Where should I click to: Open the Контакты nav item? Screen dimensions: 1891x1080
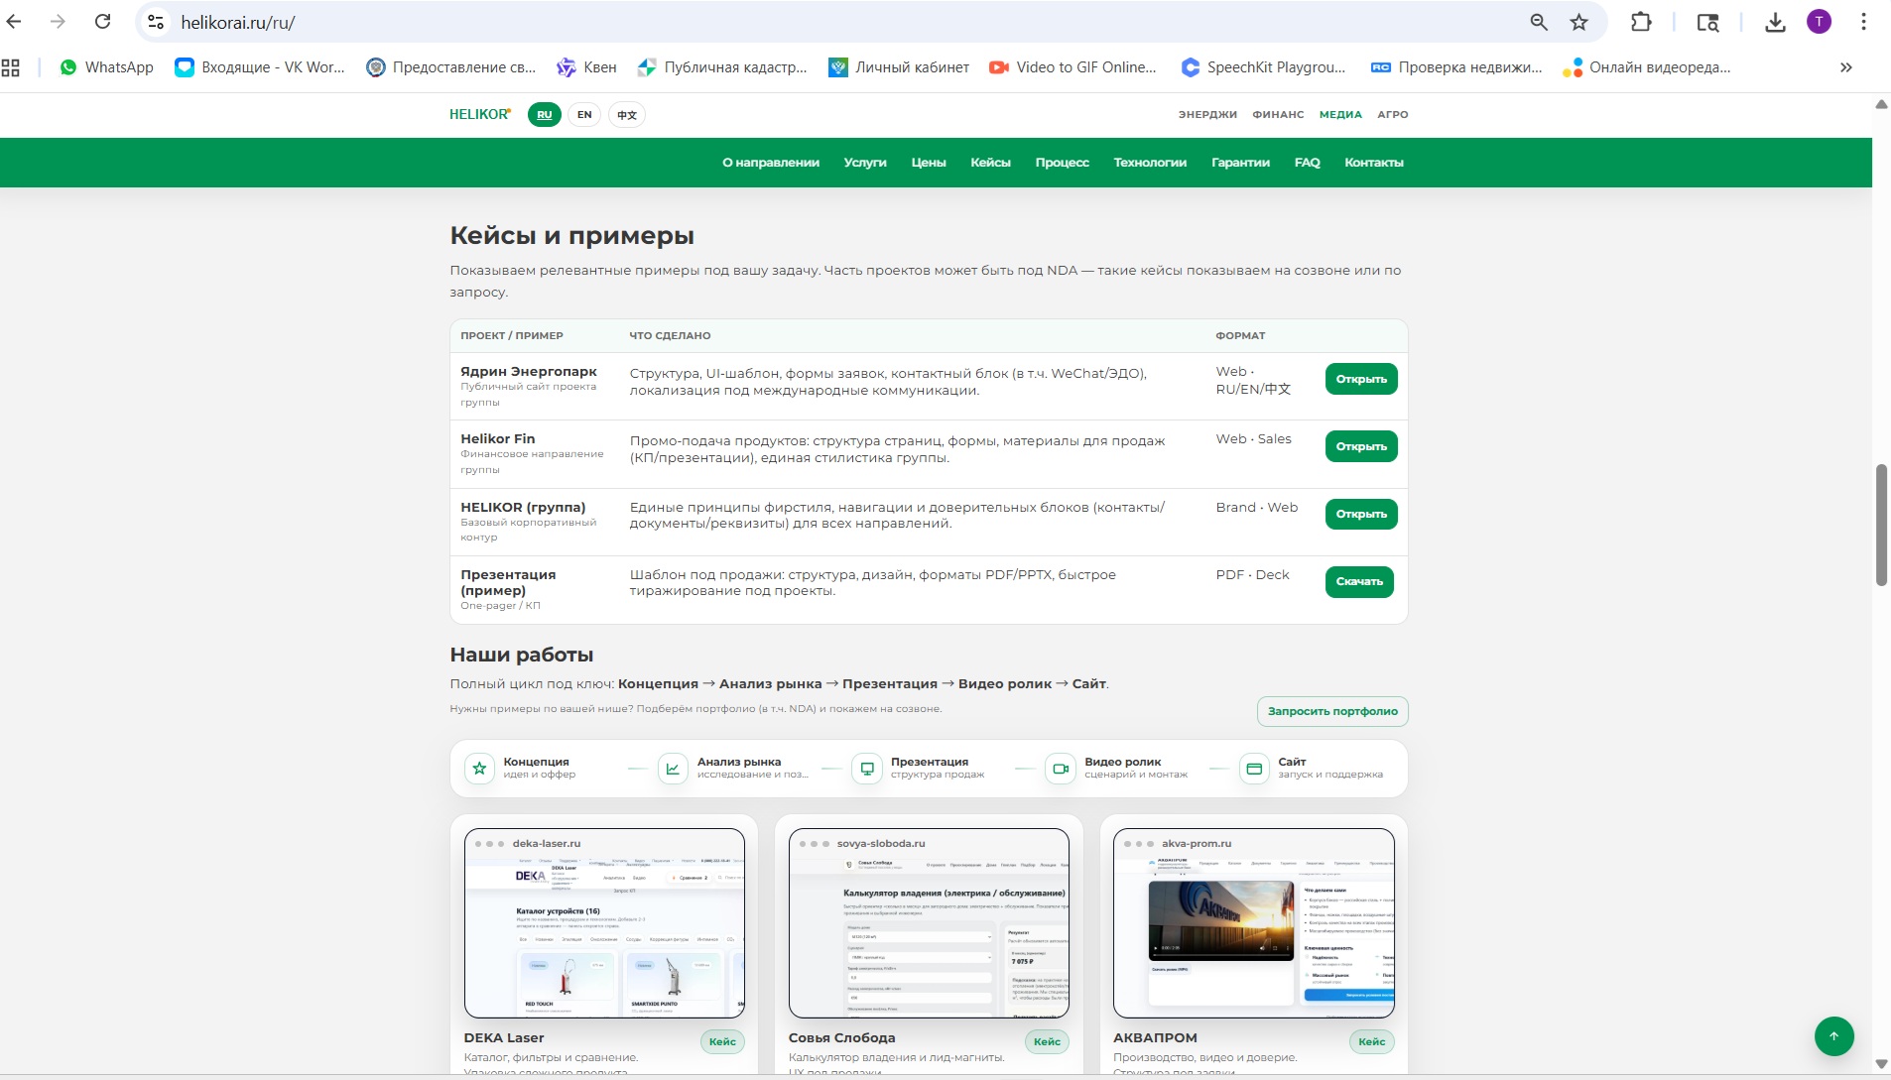[1374, 163]
